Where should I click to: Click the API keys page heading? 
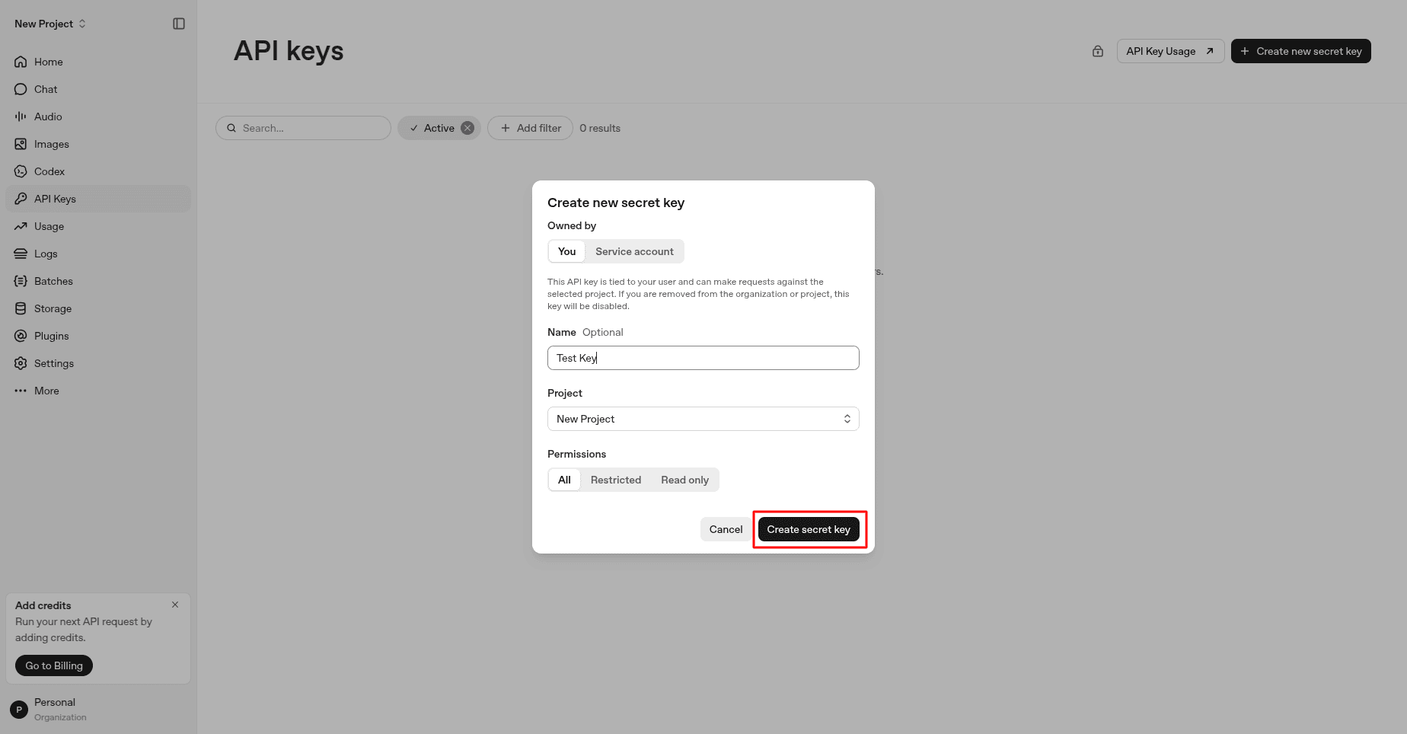pyautogui.click(x=289, y=51)
